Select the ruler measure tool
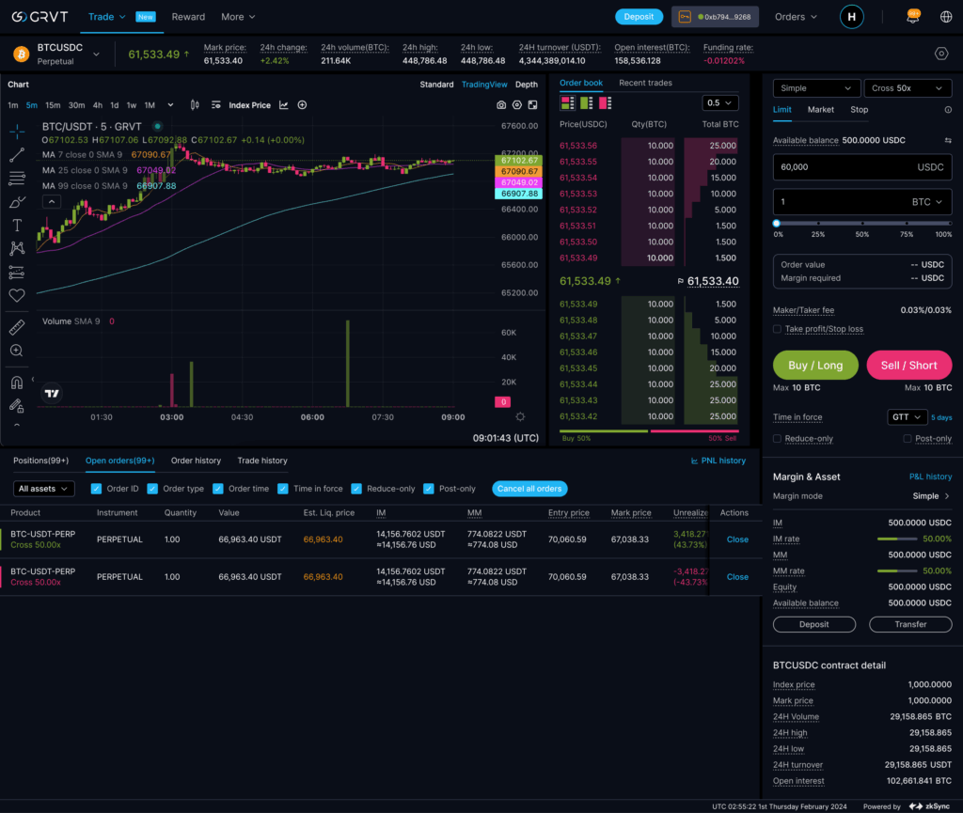 pos(17,327)
